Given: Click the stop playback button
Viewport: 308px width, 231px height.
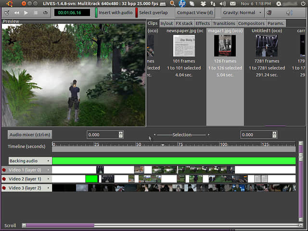Looking at the screenshot, I should [36, 13].
